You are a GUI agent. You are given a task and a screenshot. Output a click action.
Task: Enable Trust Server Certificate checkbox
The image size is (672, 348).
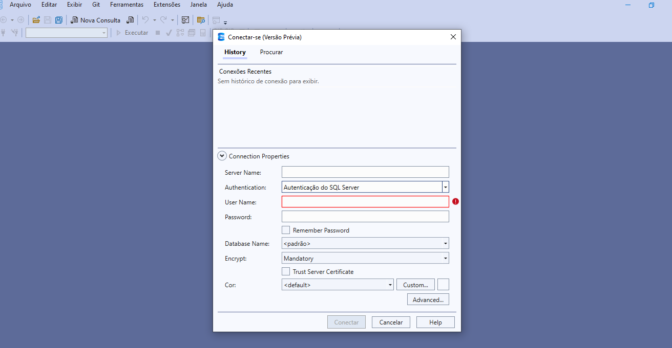pos(286,271)
